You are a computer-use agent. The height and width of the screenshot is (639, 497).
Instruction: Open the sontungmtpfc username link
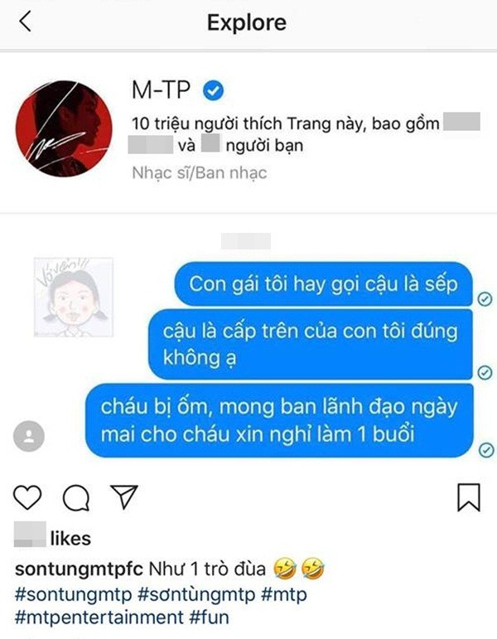[x=79, y=569]
